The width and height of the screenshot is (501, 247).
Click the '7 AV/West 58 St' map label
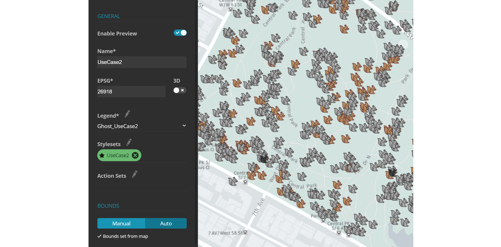225,233
